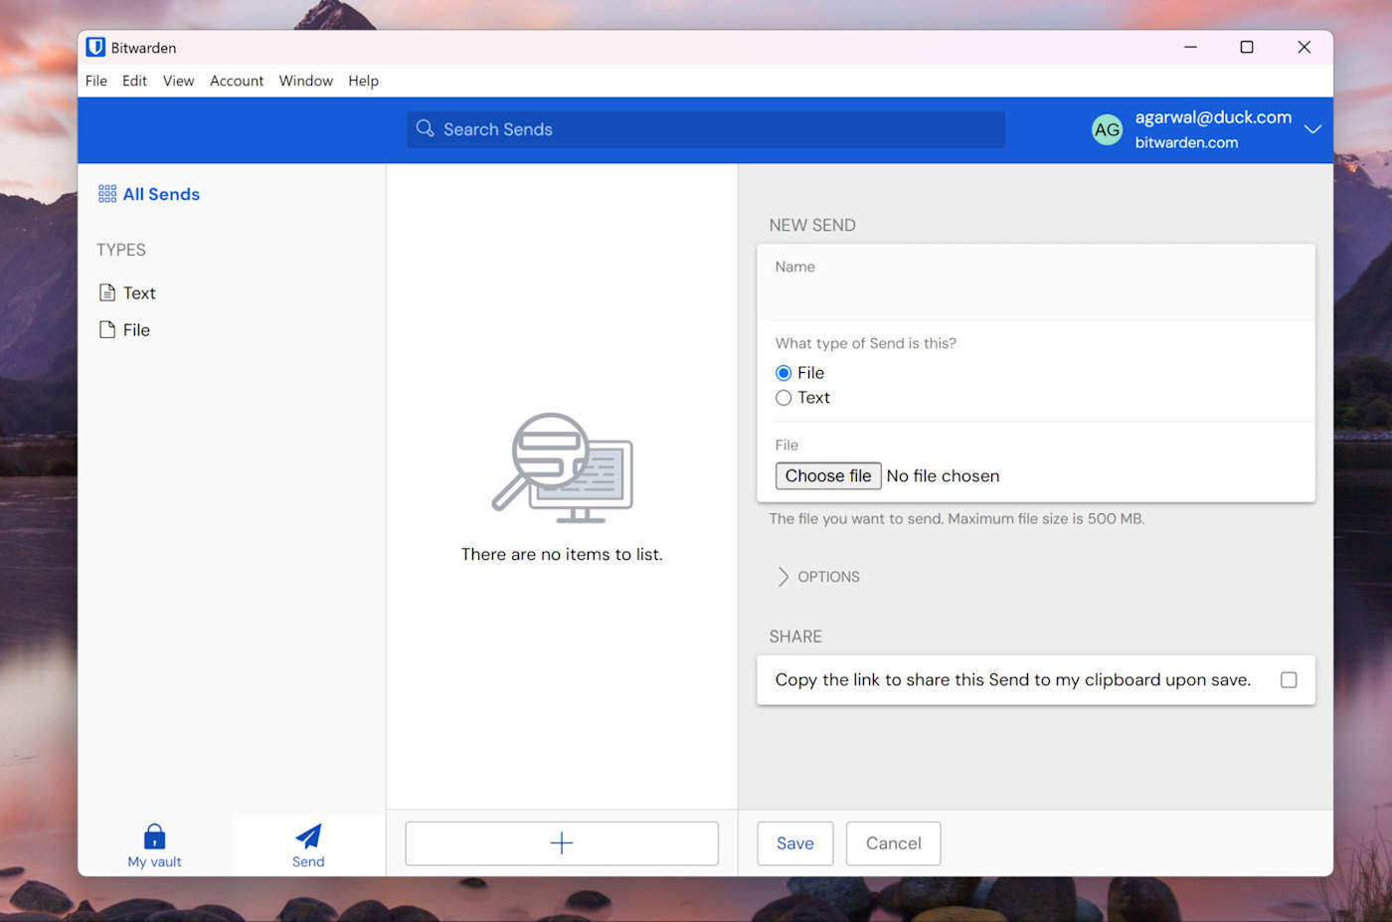Click the Bitwarden shield logo in title bar
Viewport: 1392px width, 922px height.
[95, 47]
